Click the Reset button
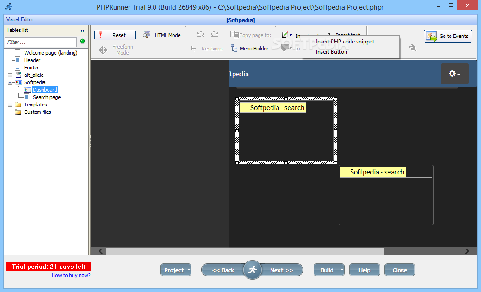This screenshot has height=292, width=481. pos(115,35)
